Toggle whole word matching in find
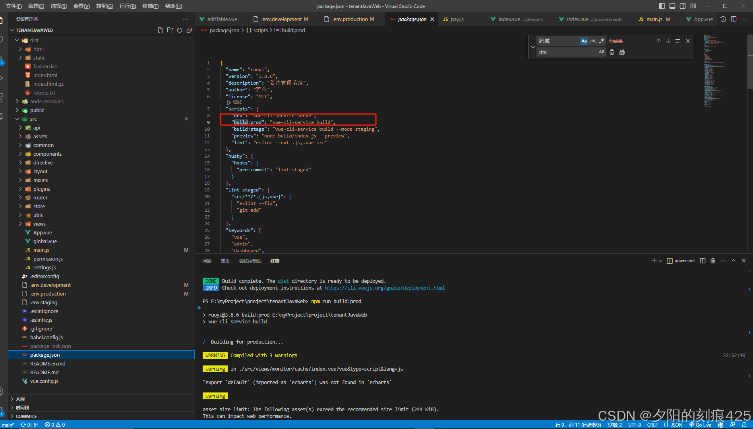 tap(593, 41)
